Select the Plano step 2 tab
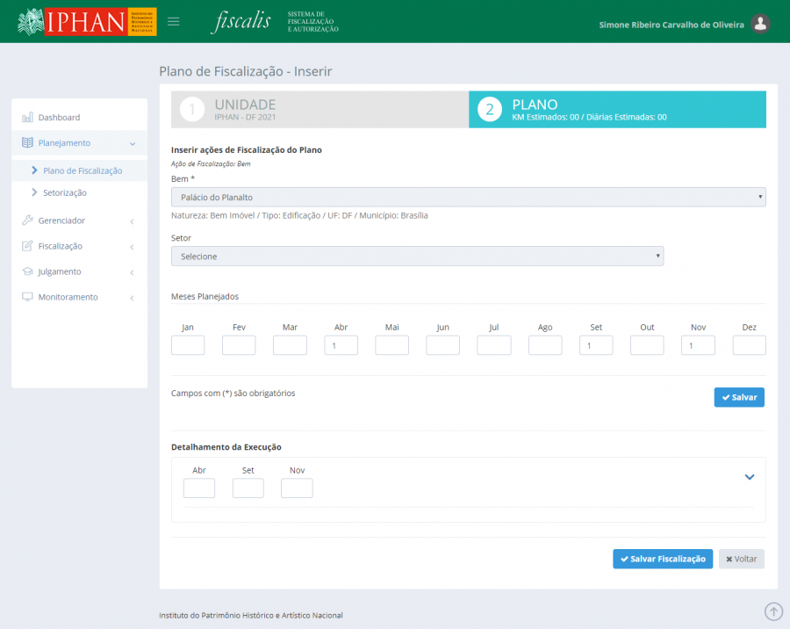This screenshot has width=790, height=629. pos(617,110)
